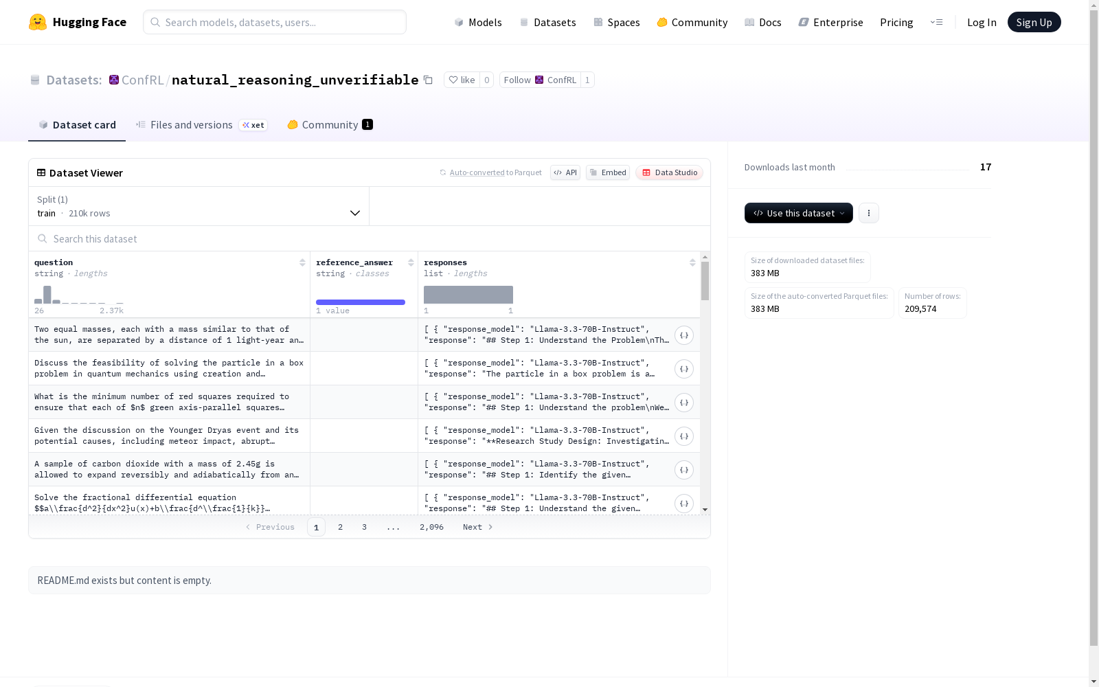
Task: Open the Use this dataset dropdown
Action: [799, 213]
